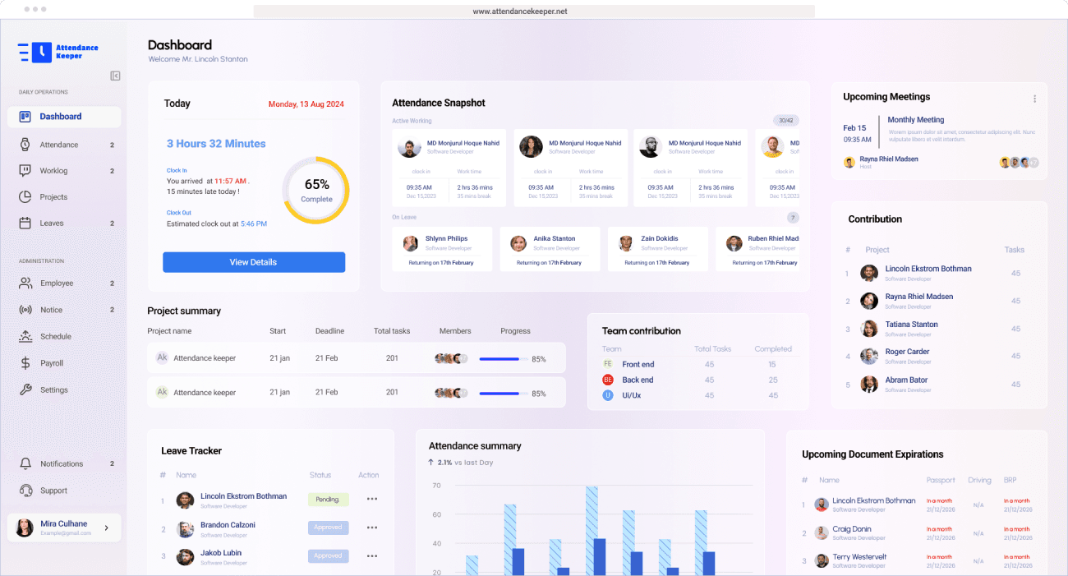Click the Worklog chat icon
This screenshot has height=576, width=1068.
25,171
